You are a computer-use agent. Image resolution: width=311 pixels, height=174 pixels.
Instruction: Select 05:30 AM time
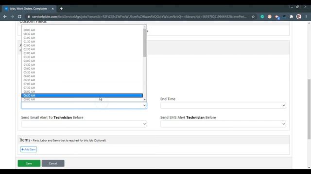tap(82, 72)
